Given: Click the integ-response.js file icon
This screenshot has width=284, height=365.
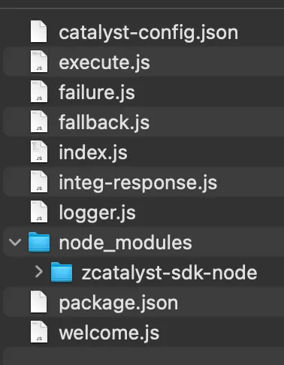Looking at the screenshot, I should click(x=39, y=182).
